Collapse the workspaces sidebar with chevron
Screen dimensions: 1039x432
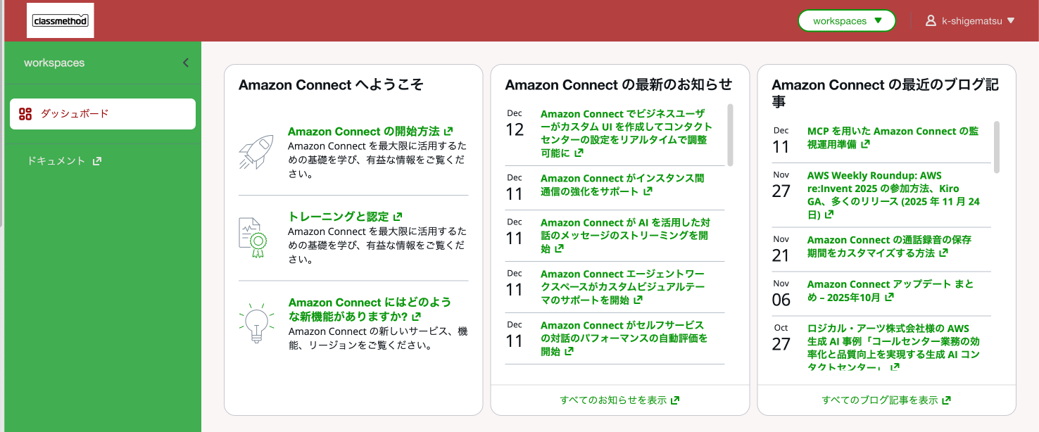pyautogui.click(x=186, y=63)
